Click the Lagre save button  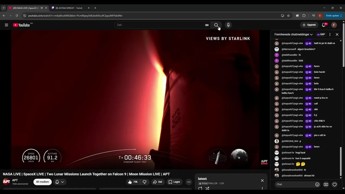174,182
